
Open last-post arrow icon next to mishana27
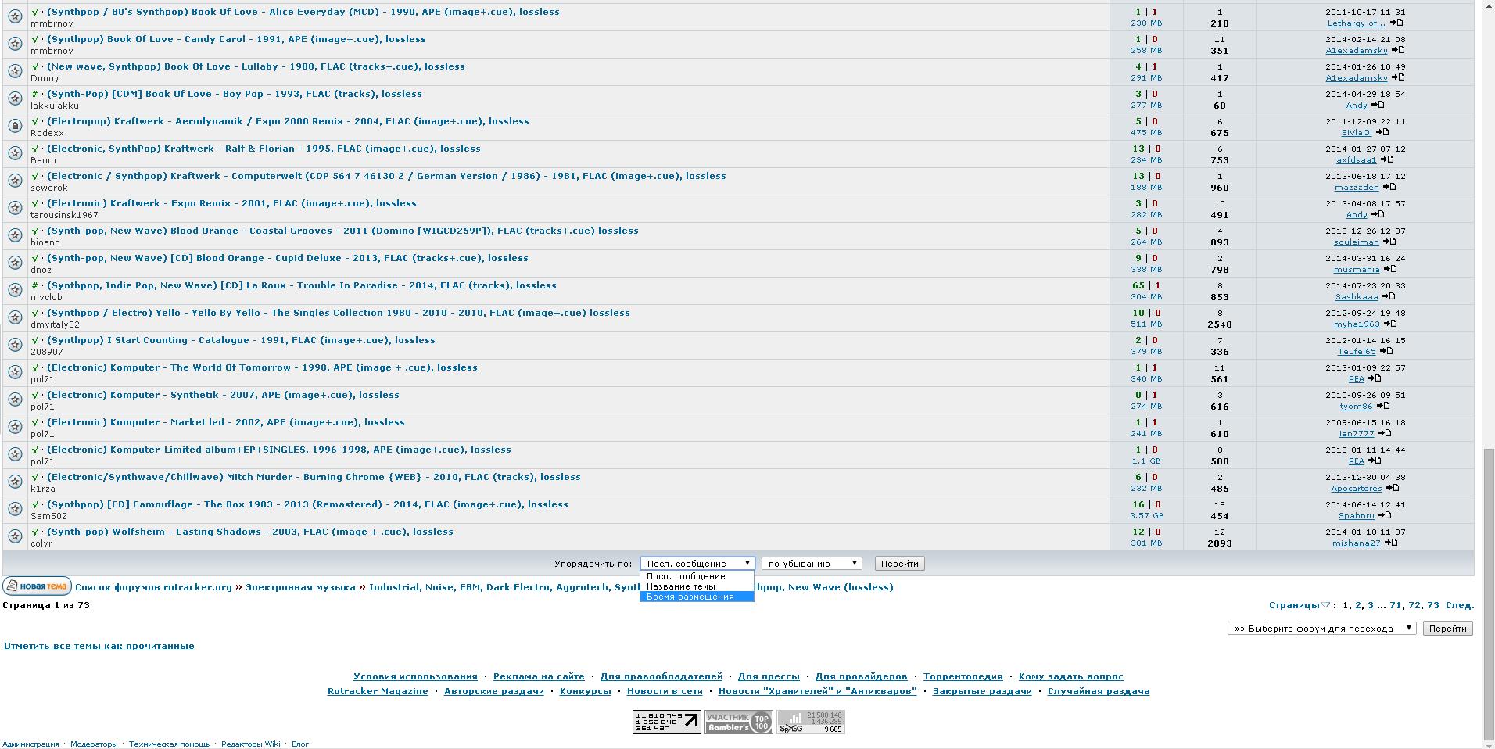click(1391, 543)
